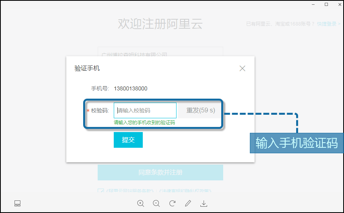This screenshot has height=213, width=344.
Task: Maximize the image viewer window
Action: click(326, 4)
